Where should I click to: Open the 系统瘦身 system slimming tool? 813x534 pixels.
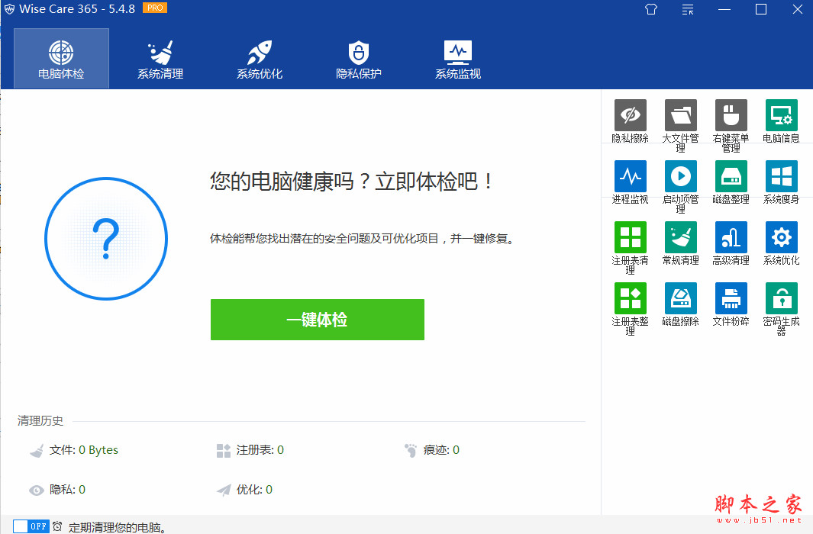pos(781,182)
